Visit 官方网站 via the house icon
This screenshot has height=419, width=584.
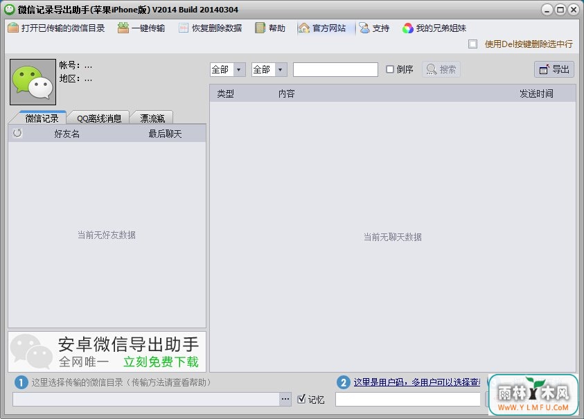[304, 28]
